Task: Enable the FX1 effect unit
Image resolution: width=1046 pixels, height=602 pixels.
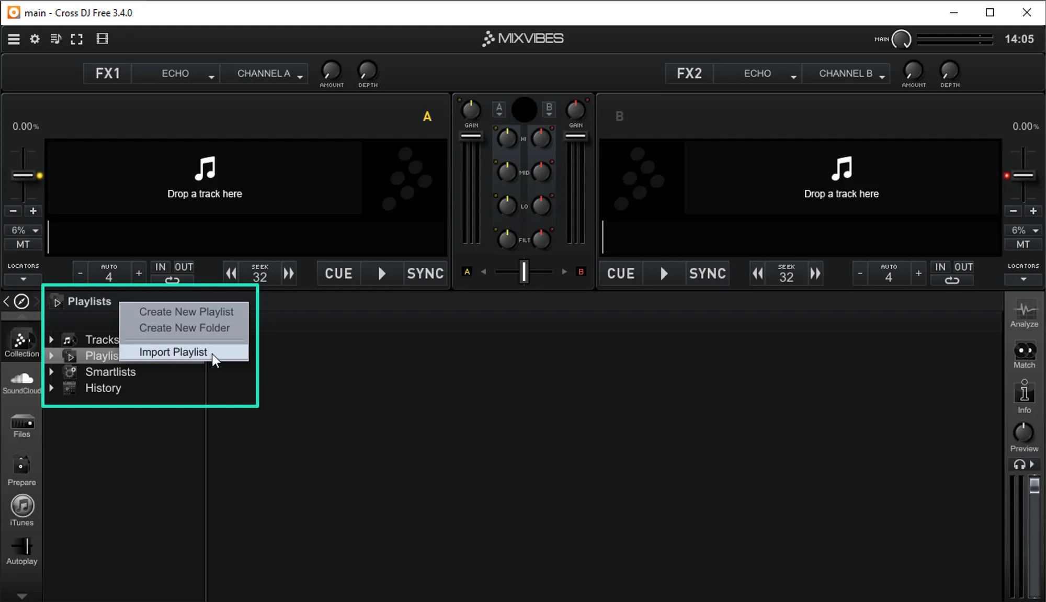Action: pos(107,73)
